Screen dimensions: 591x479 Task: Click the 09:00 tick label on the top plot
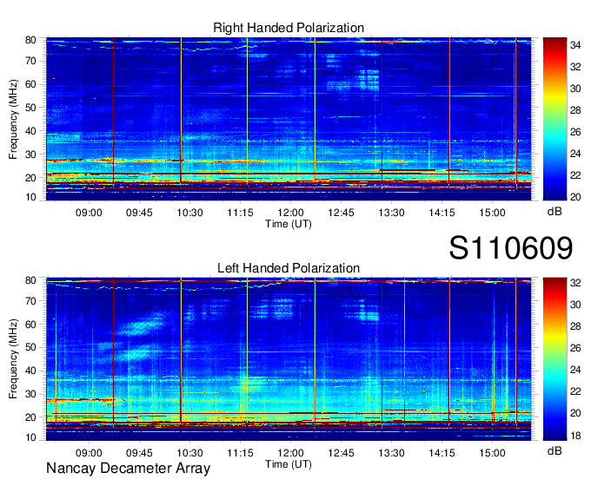[x=89, y=213]
